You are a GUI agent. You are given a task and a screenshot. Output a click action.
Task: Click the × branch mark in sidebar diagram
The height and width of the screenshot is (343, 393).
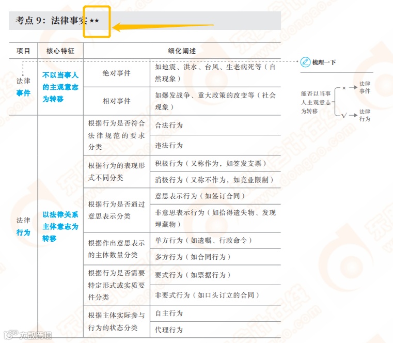click(344, 88)
